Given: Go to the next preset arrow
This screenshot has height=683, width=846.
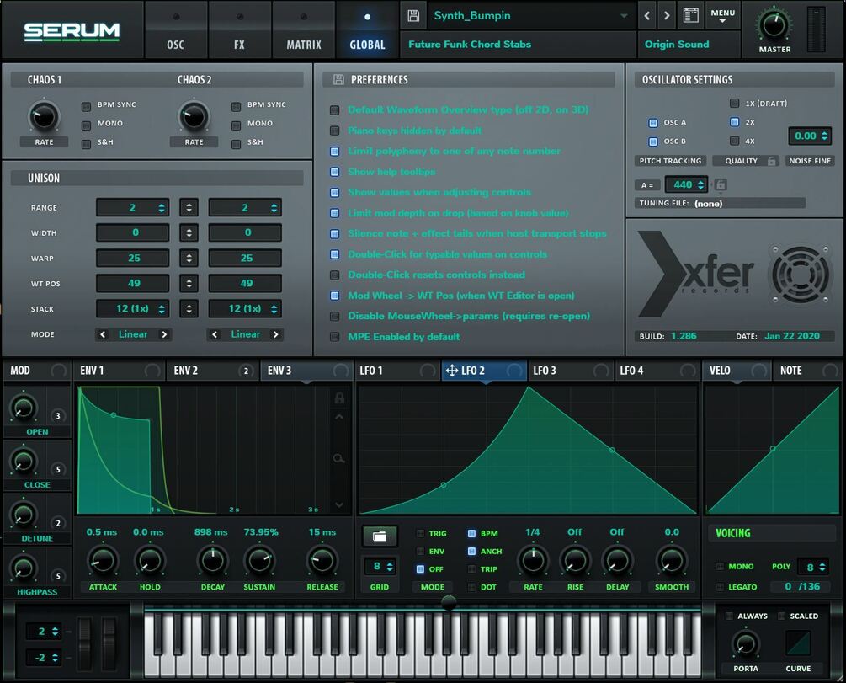Looking at the screenshot, I should point(667,16).
